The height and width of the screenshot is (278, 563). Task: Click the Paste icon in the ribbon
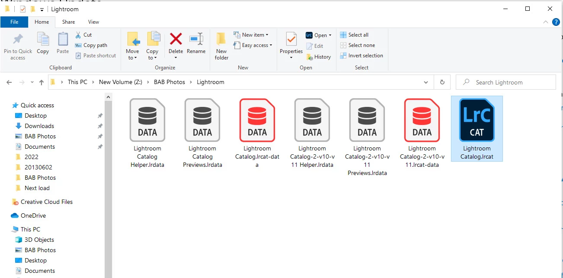(x=63, y=39)
